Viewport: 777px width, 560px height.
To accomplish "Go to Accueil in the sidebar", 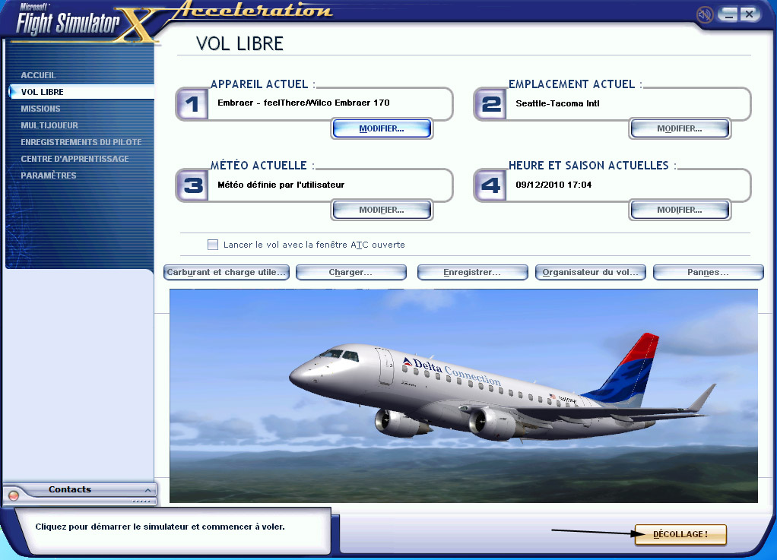I will click(x=39, y=75).
